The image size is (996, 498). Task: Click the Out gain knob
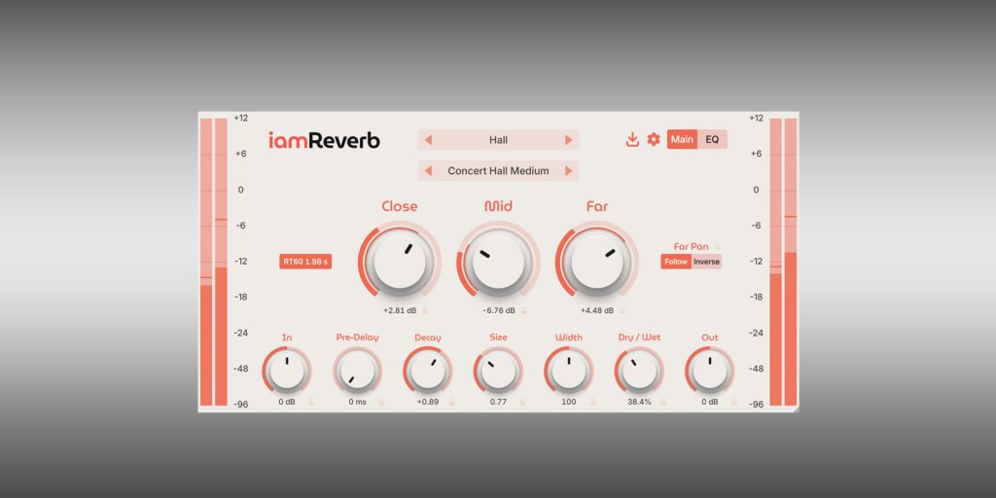709,371
